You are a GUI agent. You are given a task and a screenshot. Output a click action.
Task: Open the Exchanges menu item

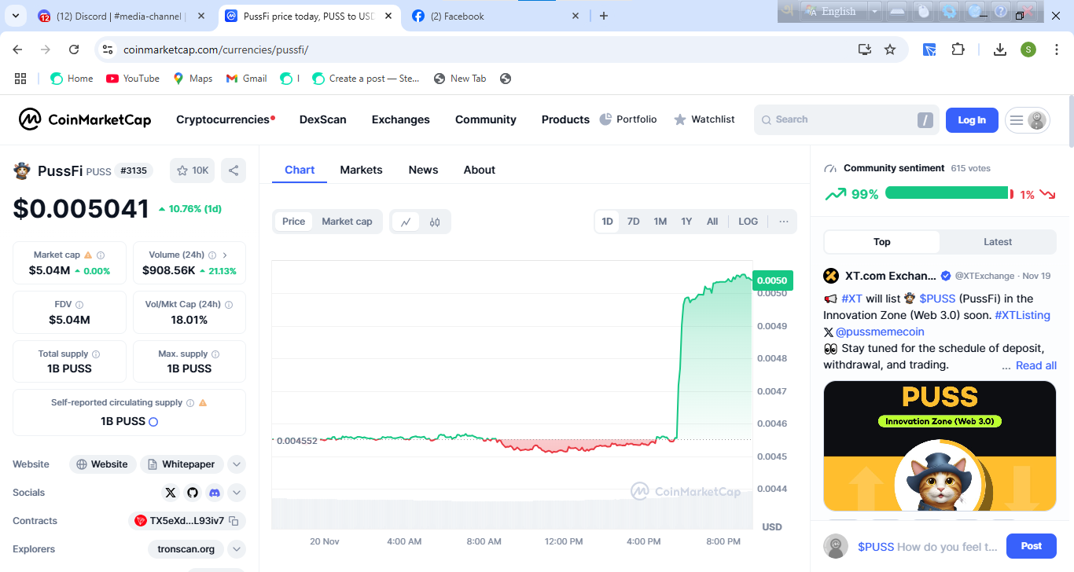(x=401, y=119)
